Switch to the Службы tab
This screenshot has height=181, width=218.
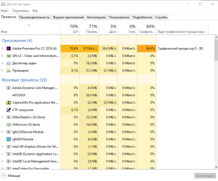pos(161,17)
